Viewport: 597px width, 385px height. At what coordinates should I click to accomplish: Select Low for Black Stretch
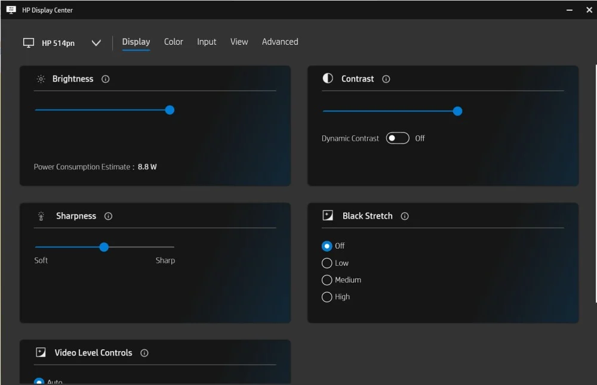[327, 263]
